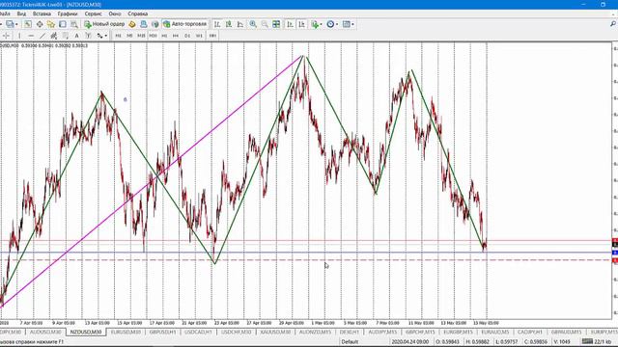Image resolution: width=618 pixels, height=347 pixels.
Task: Open the Market Watch window icon
Action: [28, 24]
